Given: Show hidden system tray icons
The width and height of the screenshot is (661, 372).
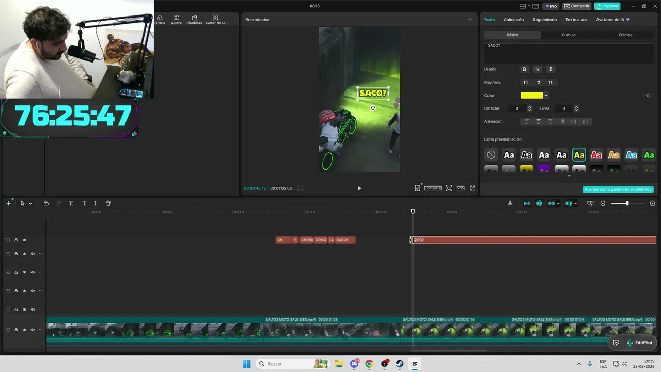Looking at the screenshot, I should [x=579, y=364].
